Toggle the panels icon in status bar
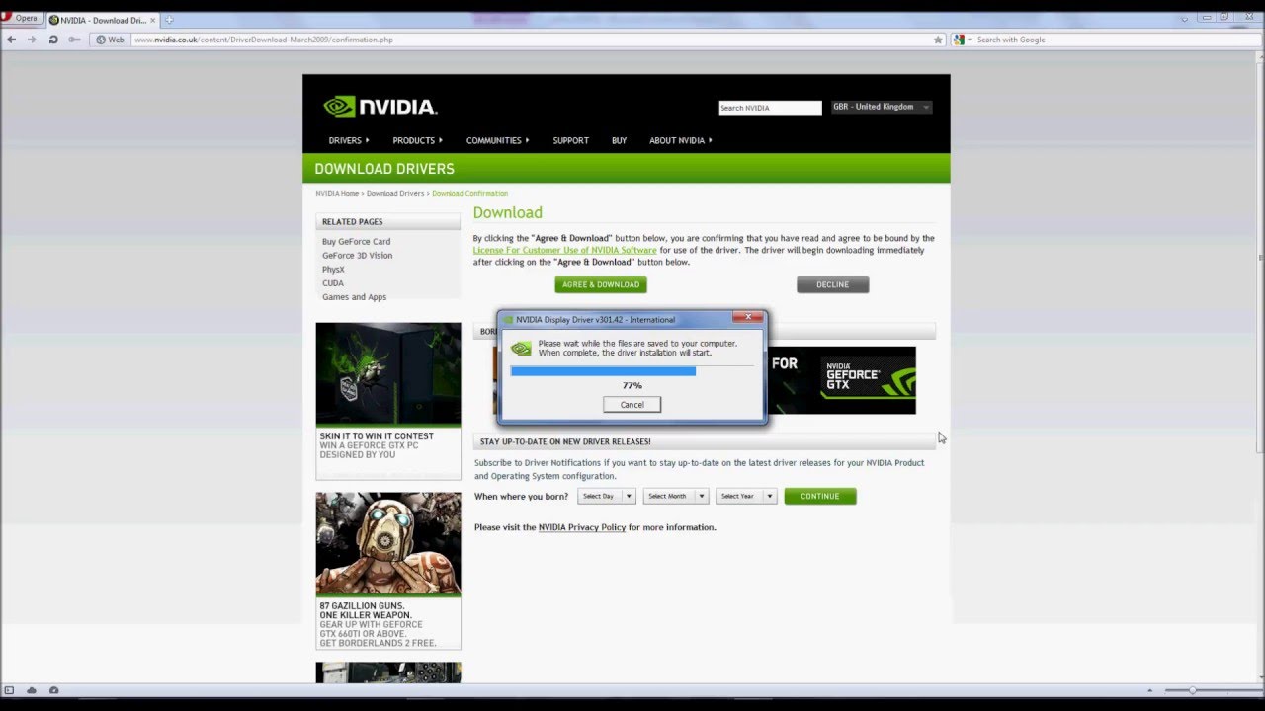 click(10, 690)
